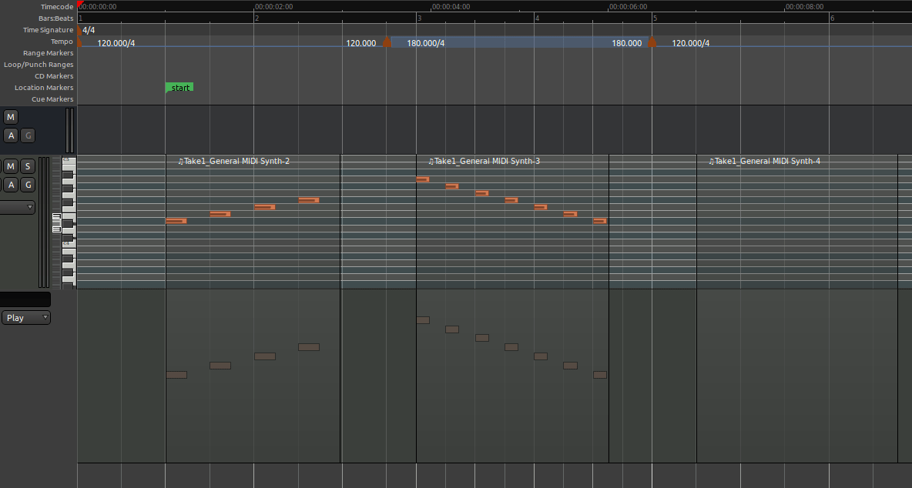Viewport: 912px width, 488px height.
Task: Select the first note in Synth-2 region
Action: [x=176, y=221]
